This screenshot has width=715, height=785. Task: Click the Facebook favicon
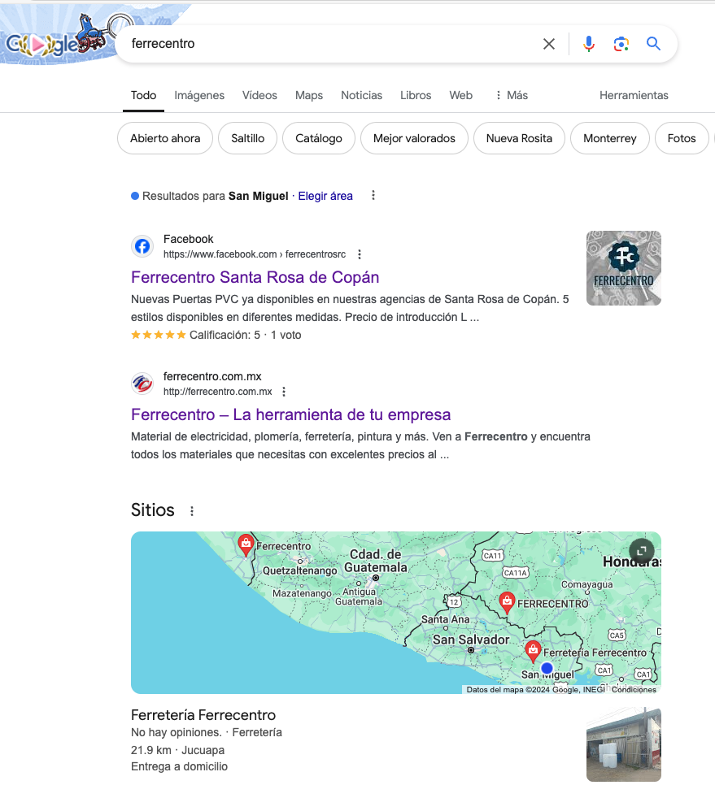[x=142, y=246]
